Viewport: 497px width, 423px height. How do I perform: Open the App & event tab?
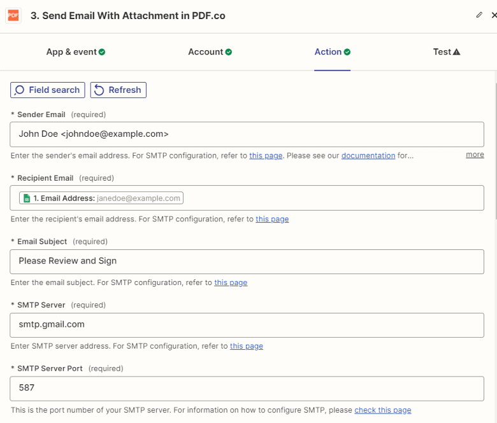pyautogui.click(x=71, y=52)
